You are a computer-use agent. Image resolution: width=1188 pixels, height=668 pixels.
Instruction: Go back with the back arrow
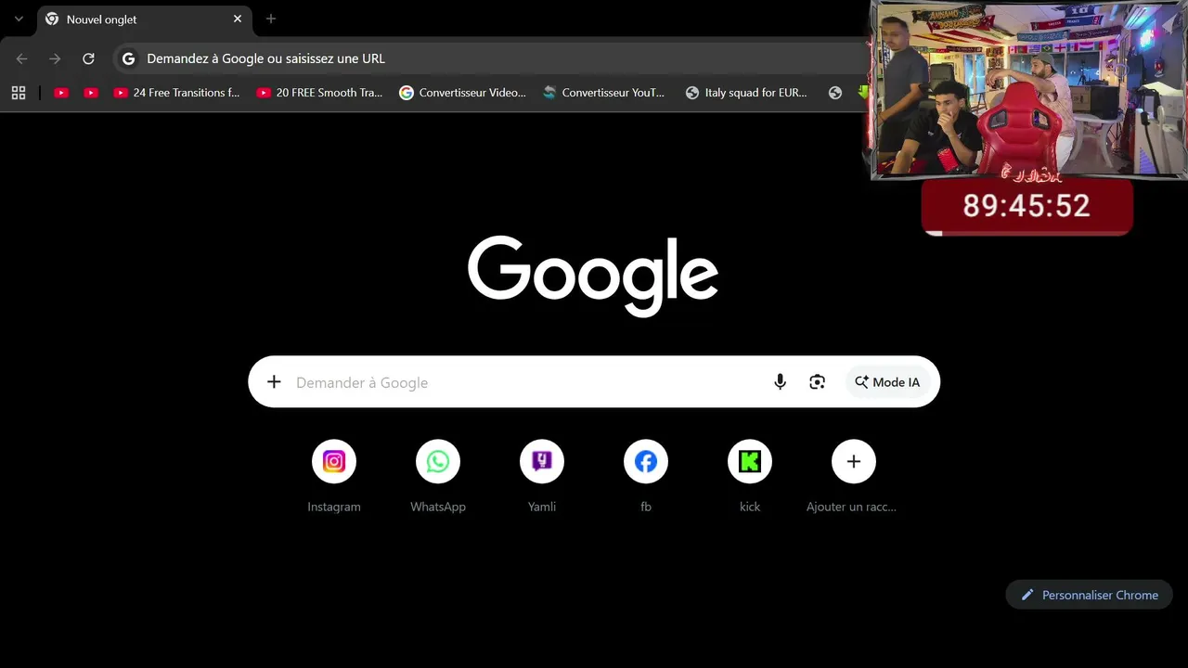[22, 58]
